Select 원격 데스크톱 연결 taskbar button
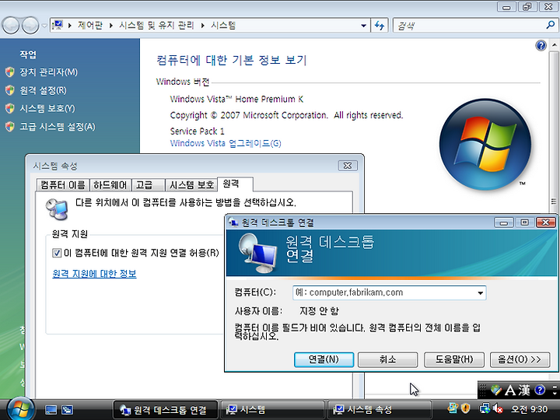This screenshot has width=560, height=420. coord(165,410)
